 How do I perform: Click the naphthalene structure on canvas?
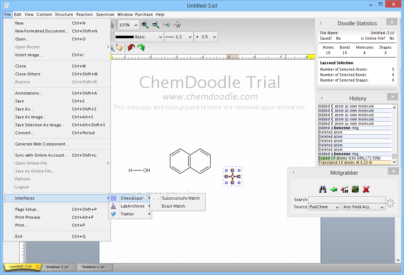tap(190, 161)
